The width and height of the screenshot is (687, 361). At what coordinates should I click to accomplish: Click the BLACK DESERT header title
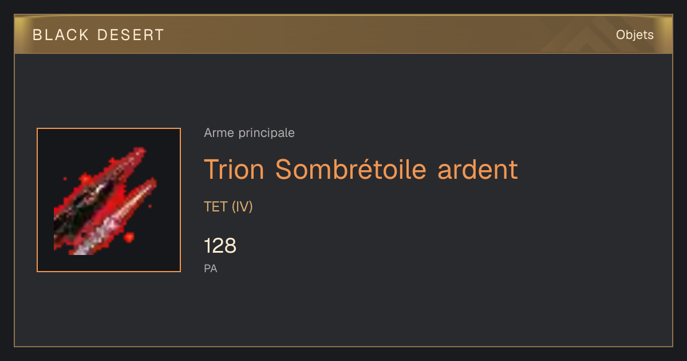[x=98, y=35]
